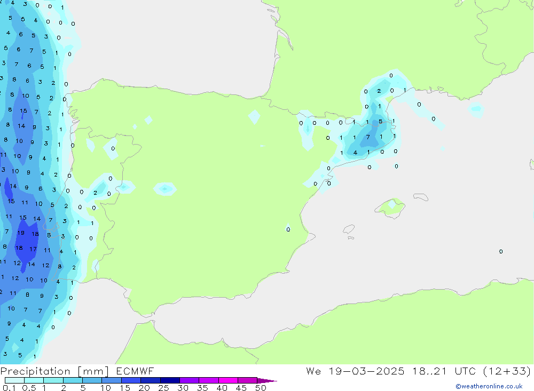The width and height of the screenshot is (534, 391).
Task: Select the "18..21 UTC" time range text
Action: (x=444, y=371)
